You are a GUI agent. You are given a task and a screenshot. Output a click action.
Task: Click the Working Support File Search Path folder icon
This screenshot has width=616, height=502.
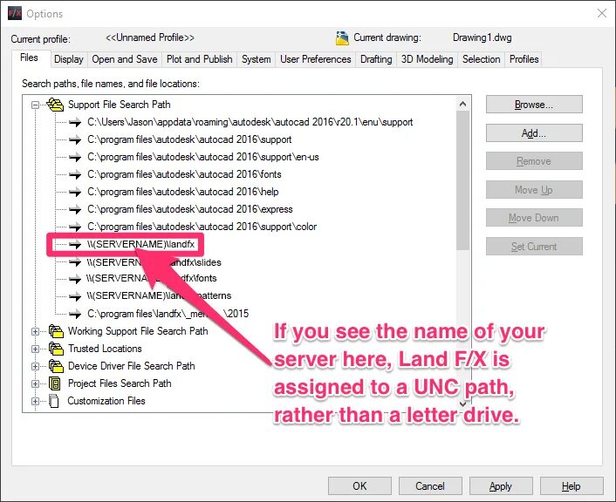(56, 331)
